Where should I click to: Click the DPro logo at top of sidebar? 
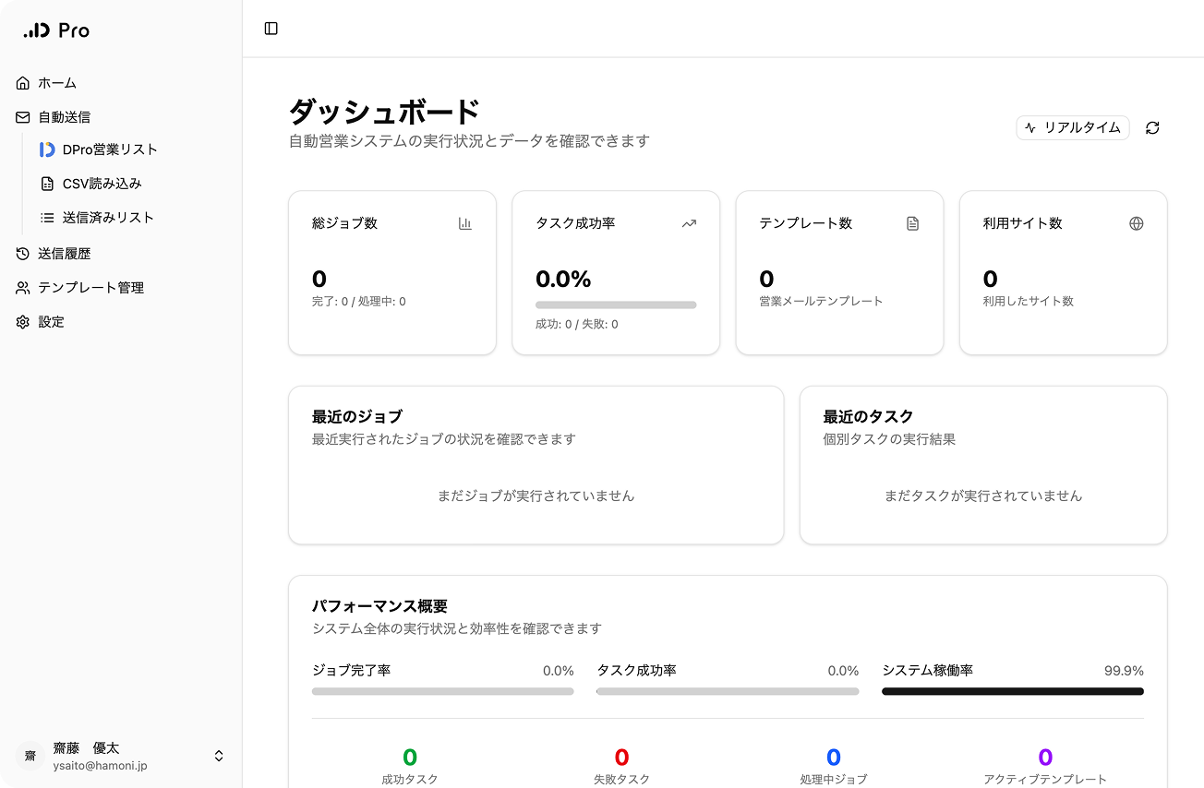click(x=55, y=30)
